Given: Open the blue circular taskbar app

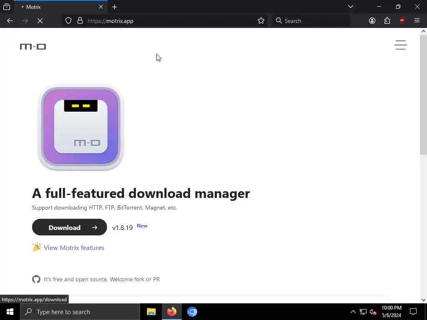Looking at the screenshot, I should click(x=192, y=312).
